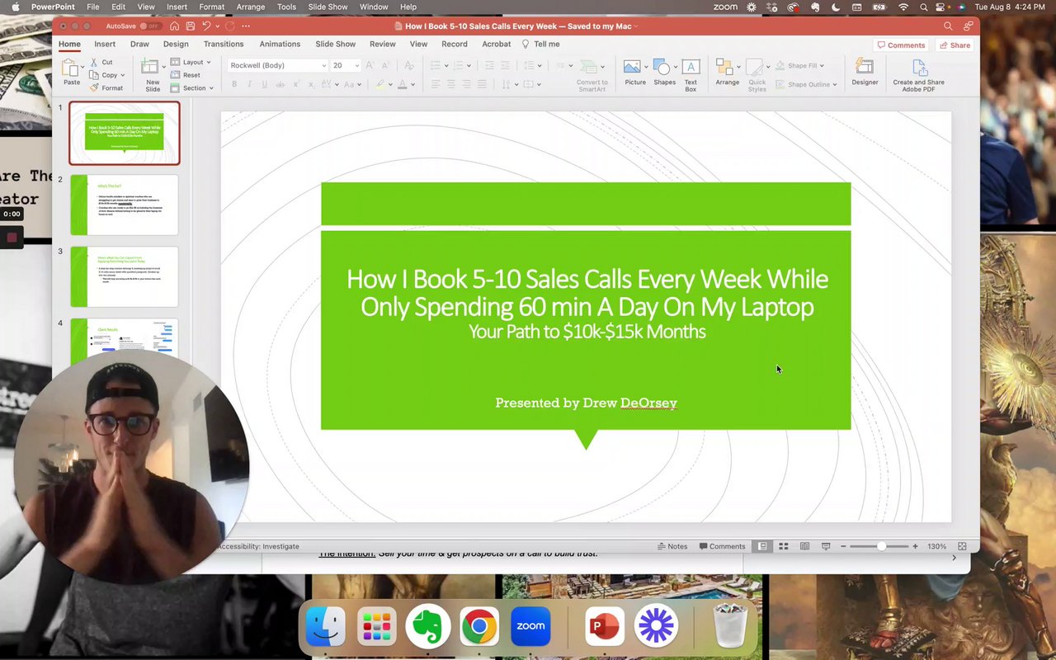This screenshot has height=660, width=1056.
Task: Start the slide show from status bar
Action: coord(826,546)
